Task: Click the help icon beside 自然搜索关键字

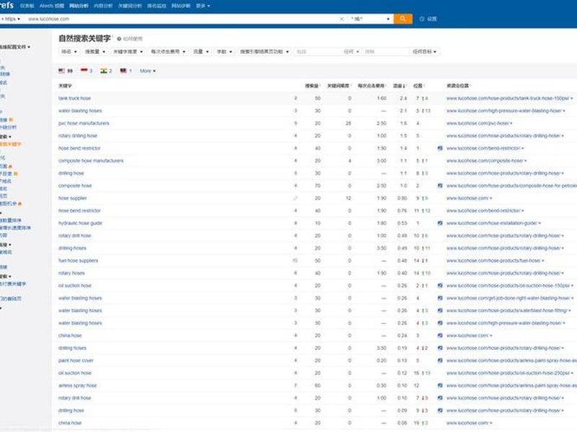Action: pyautogui.click(x=119, y=39)
